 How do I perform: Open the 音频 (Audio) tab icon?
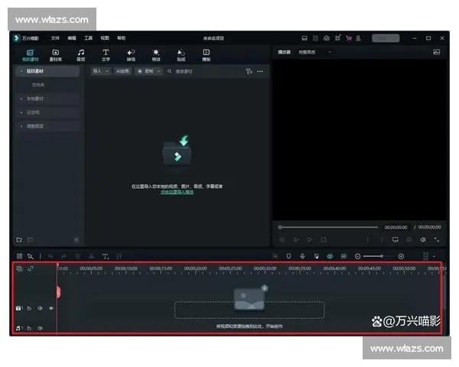point(80,54)
